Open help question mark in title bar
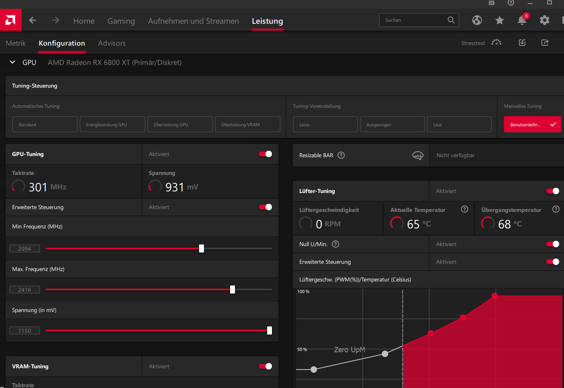 tap(511, 3)
